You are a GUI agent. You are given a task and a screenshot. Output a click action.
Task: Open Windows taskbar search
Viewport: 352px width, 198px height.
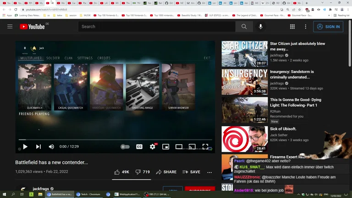coord(13,194)
